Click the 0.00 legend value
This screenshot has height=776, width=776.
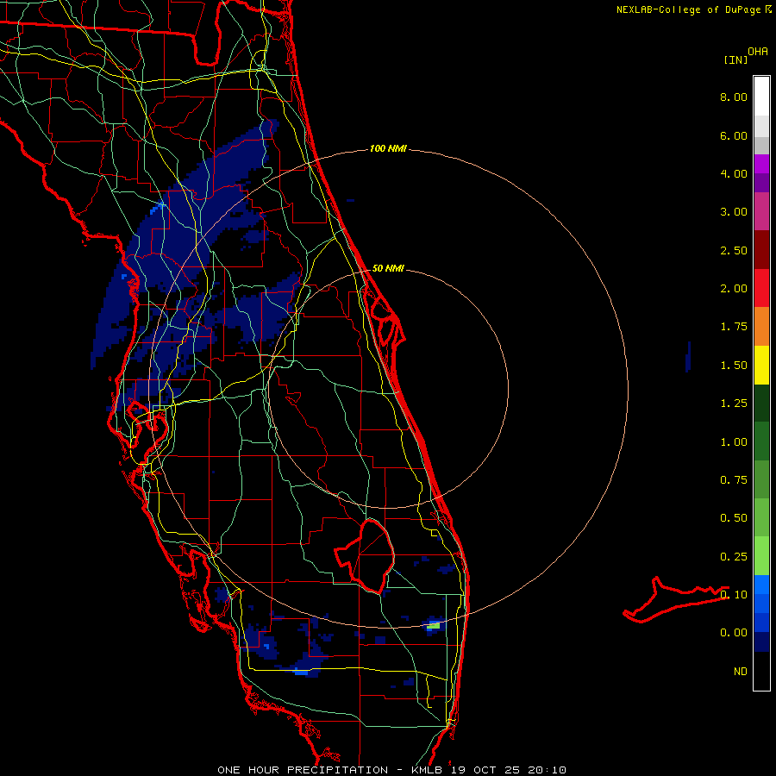[734, 633]
